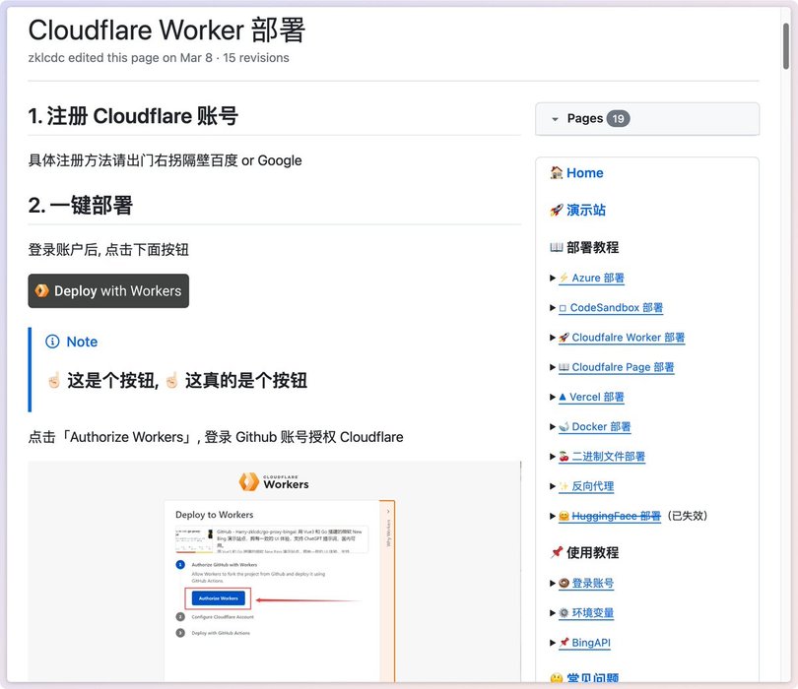Open the 登录账号 tutorial page
The height and width of the screenshot is (689, 798).
pos(592,584)
